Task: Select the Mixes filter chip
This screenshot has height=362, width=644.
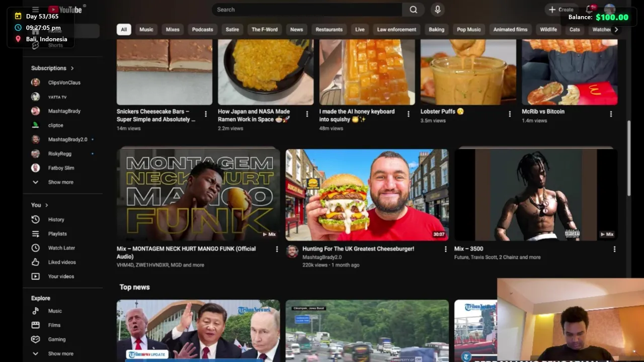Action: tap(173, 29)
